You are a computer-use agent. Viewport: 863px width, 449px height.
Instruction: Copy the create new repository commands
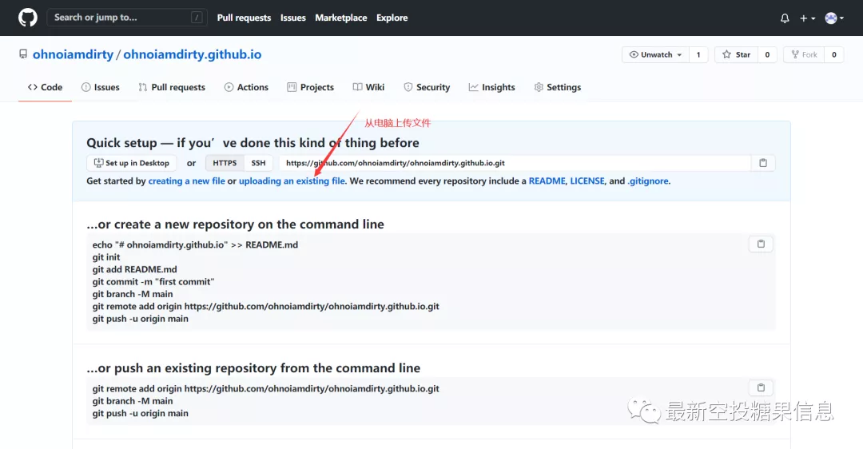761,244
